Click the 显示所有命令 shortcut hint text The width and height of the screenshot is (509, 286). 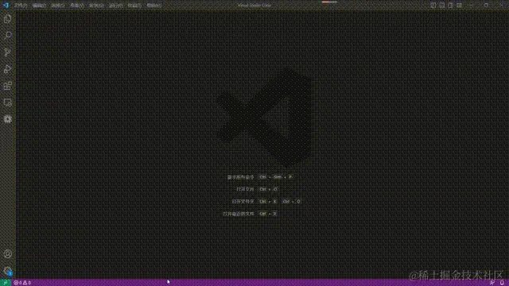click(x=241, y=177)
